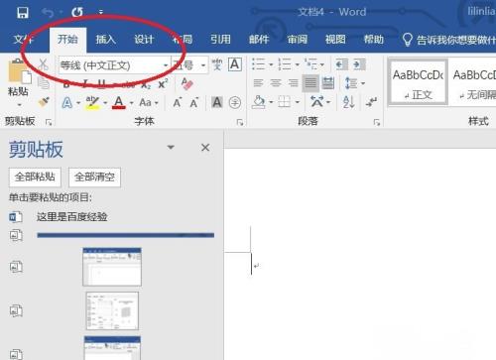This screenshot has width=496, height=360.
Task: Click the 全部清空 button
Action: [94, 177]
